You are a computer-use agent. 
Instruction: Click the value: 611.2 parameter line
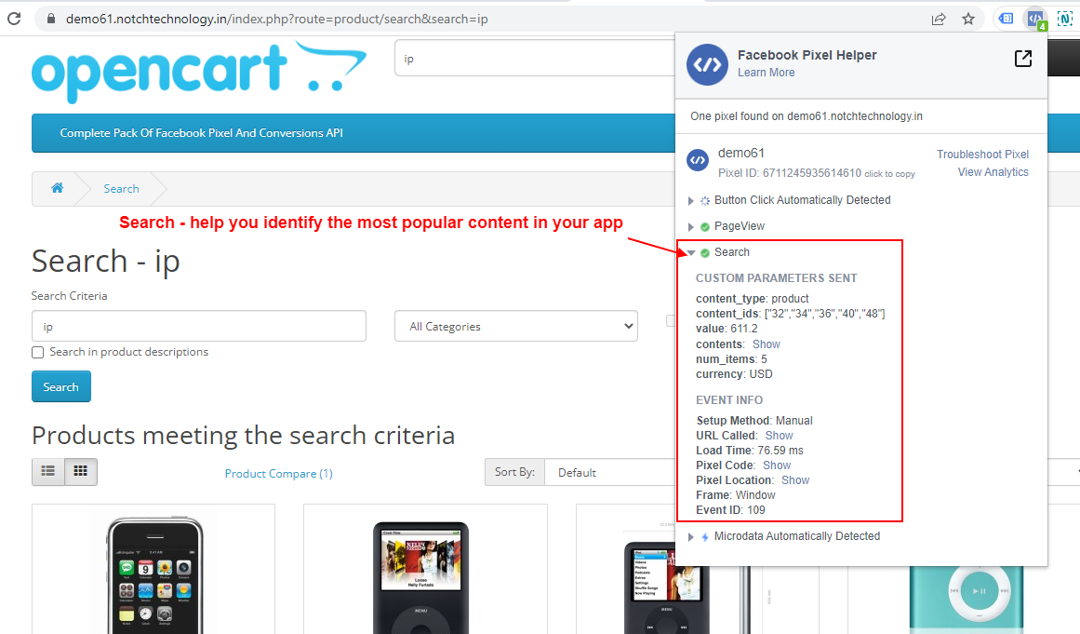click(x=727, y=329)
